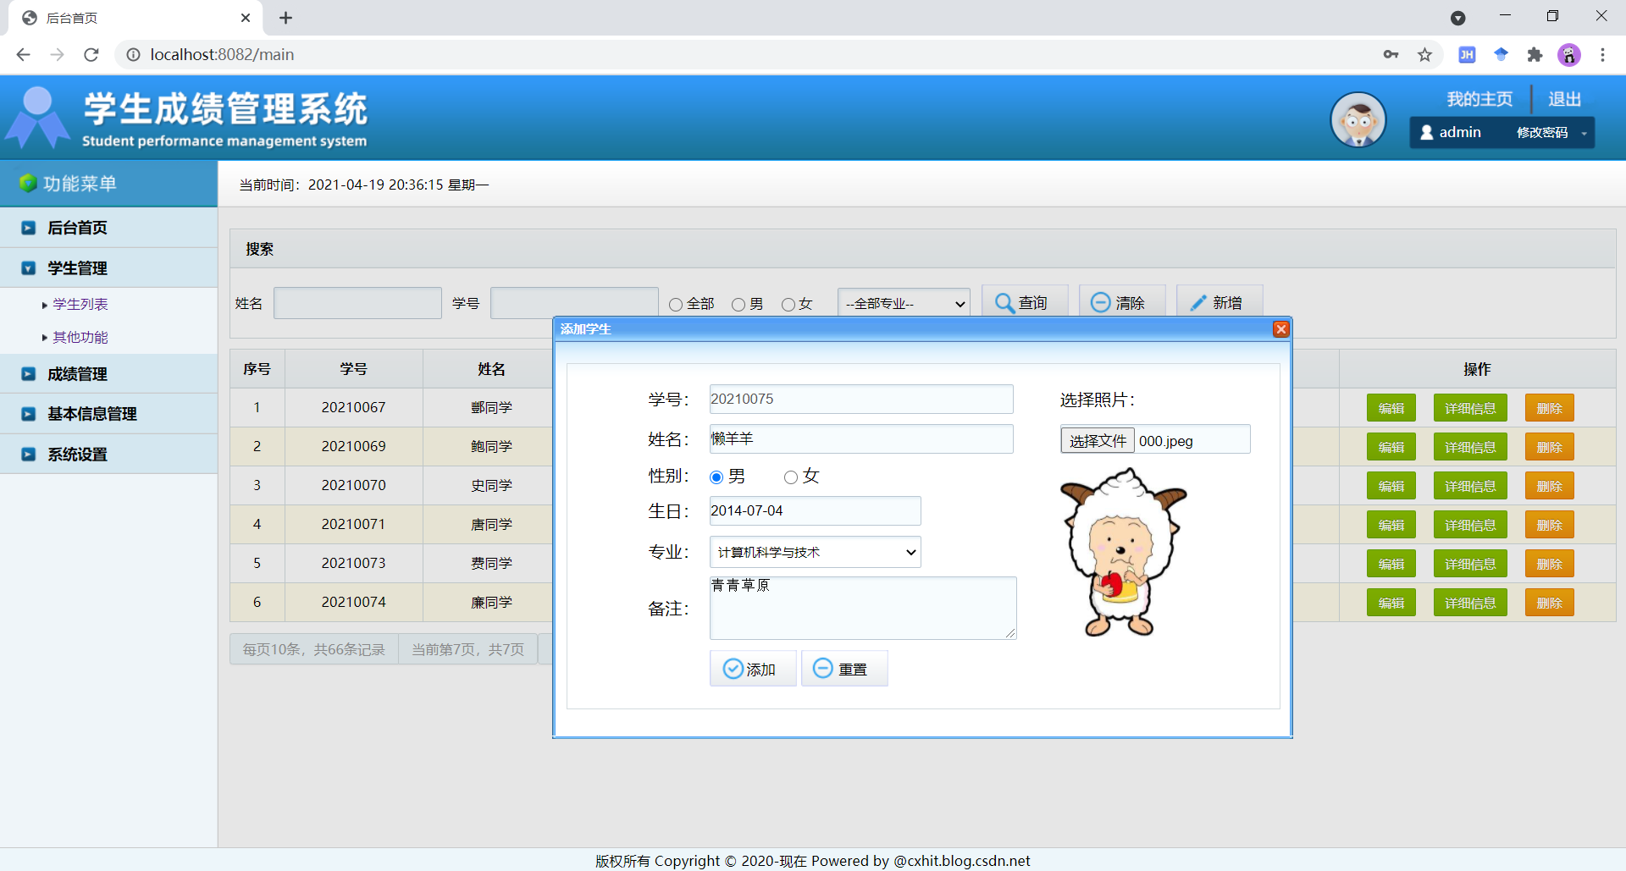This screenshot has width=1626, height=871.
Task: Click the system logo ribbon icon
Action: coord(37,117)
